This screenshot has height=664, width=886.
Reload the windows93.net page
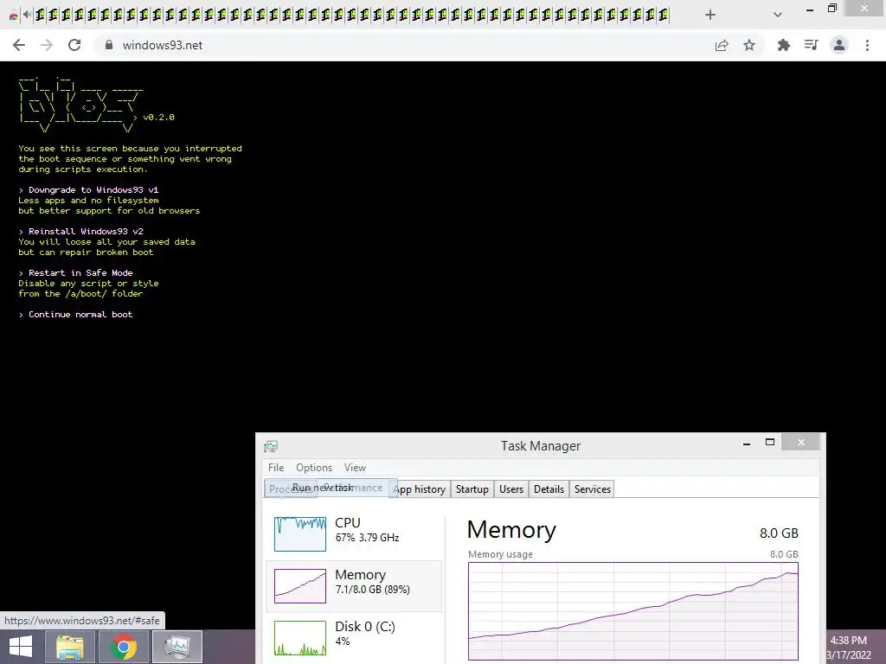pos(74,45)
